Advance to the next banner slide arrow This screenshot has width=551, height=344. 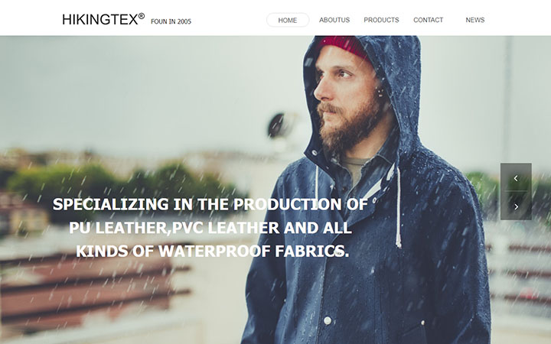coord(516,206)
